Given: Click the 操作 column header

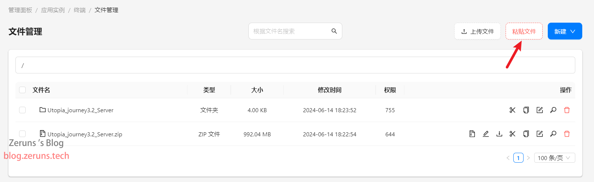Looking at the screenshot, I should (566, 90).
